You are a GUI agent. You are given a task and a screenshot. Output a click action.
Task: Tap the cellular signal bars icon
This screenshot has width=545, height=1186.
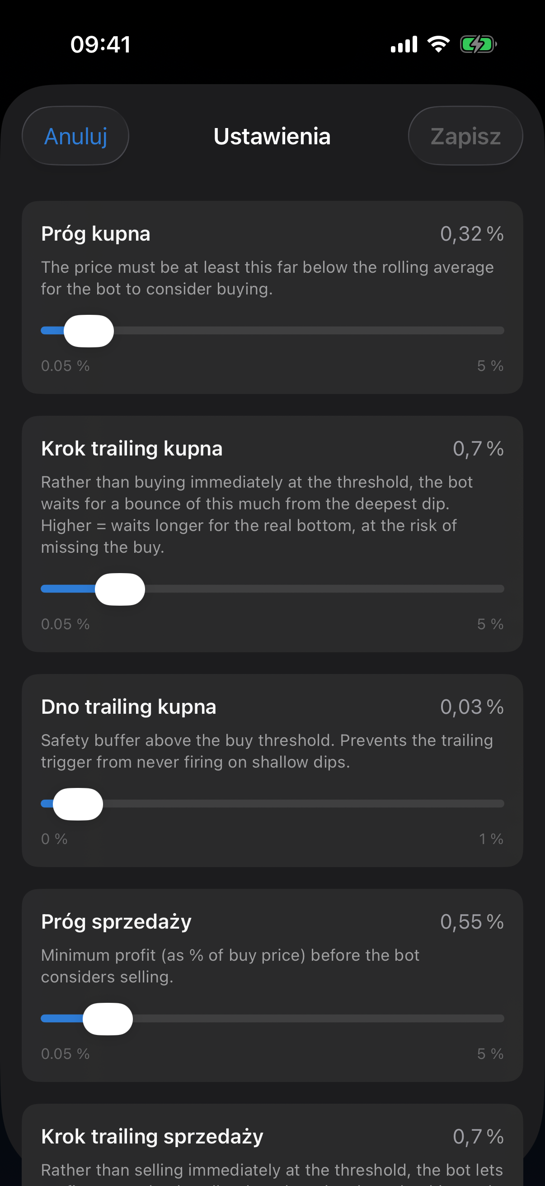(x=404, y=44)
